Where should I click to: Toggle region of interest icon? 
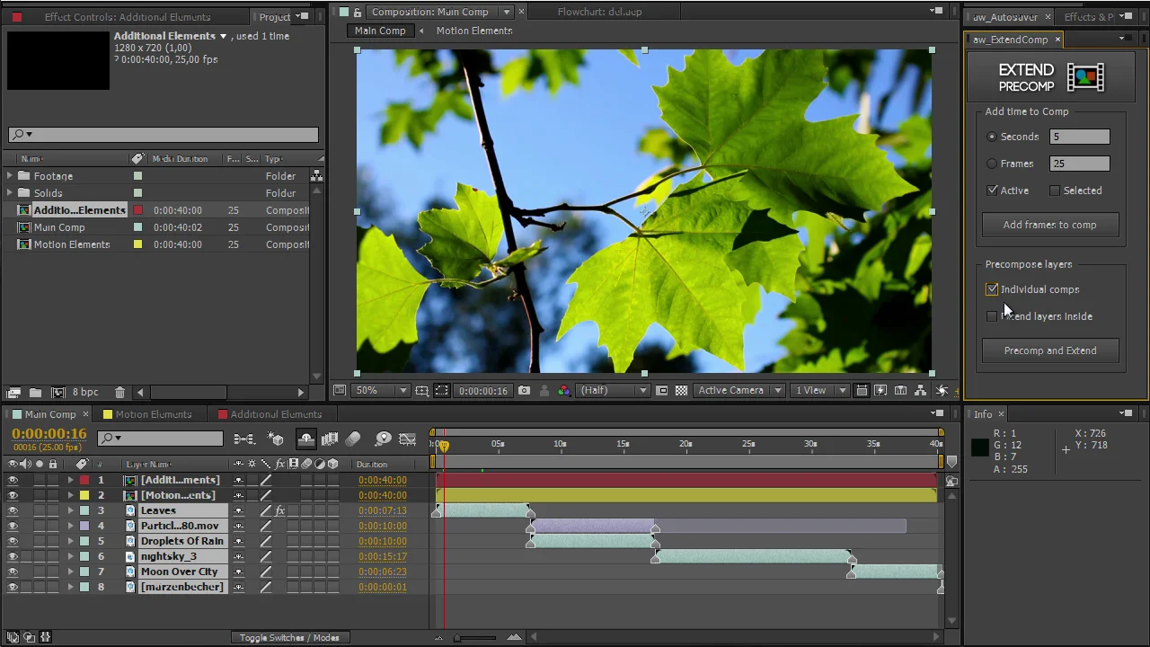[661, 390]
